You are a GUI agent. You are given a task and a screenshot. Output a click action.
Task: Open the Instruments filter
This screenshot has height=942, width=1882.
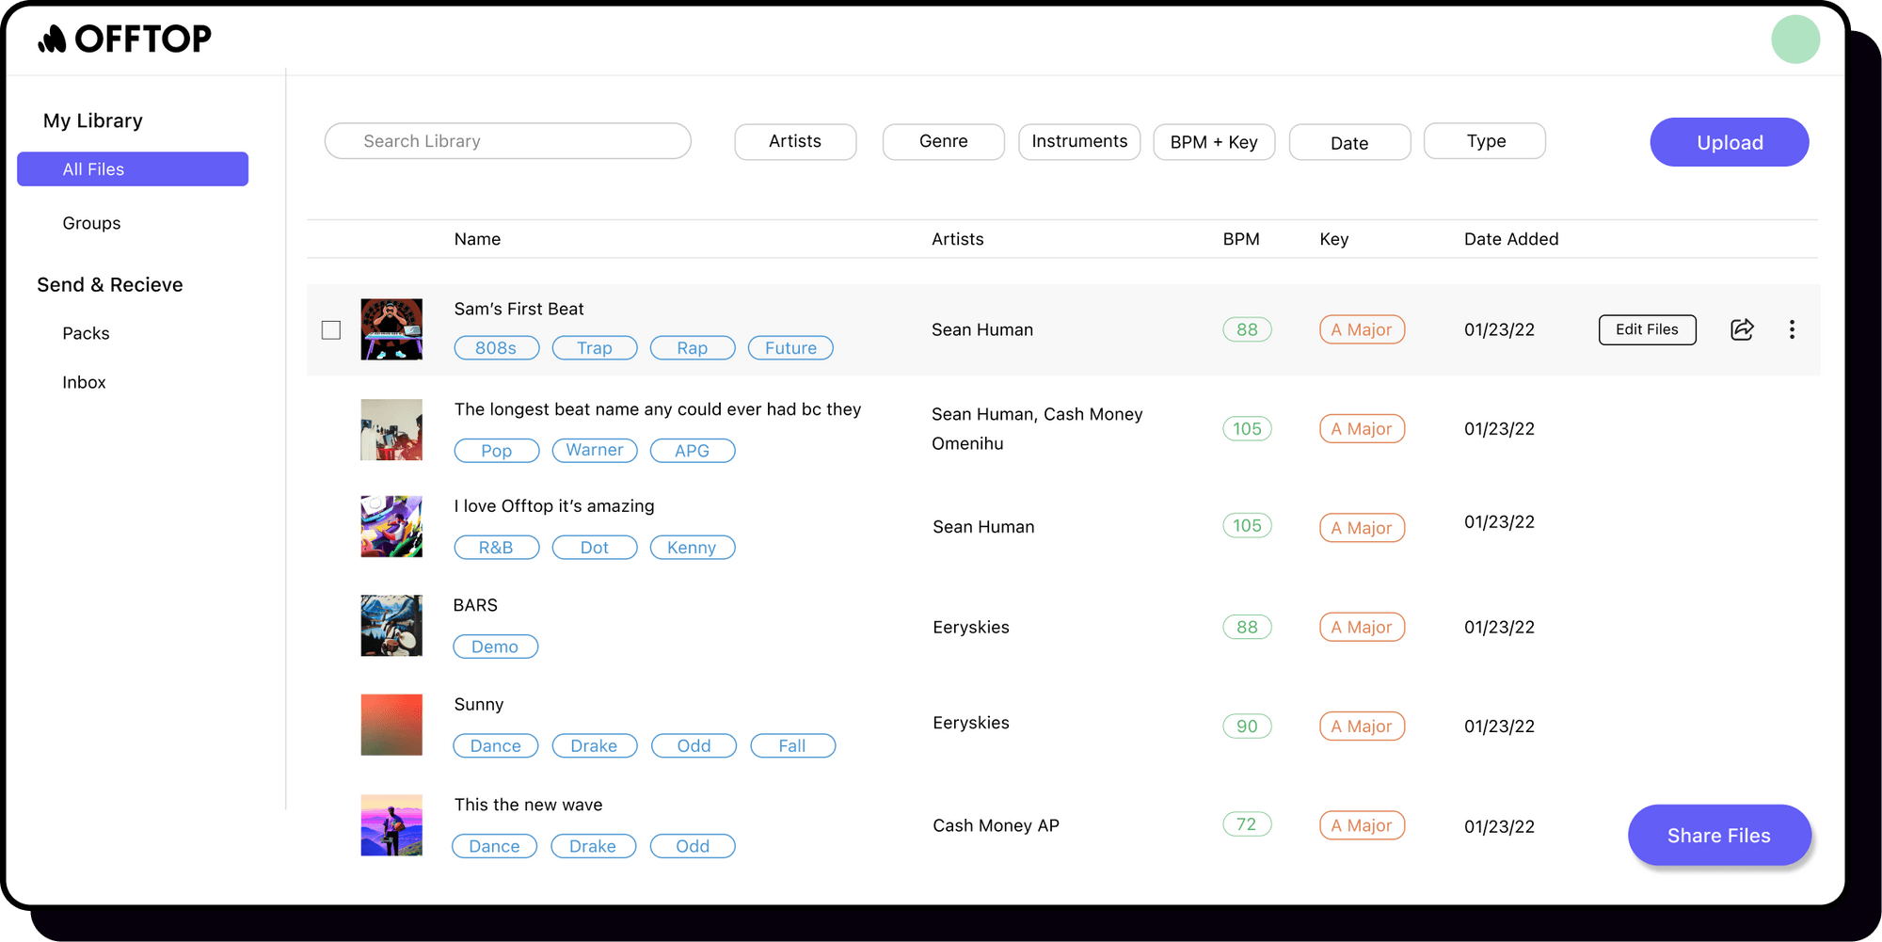1078,141
